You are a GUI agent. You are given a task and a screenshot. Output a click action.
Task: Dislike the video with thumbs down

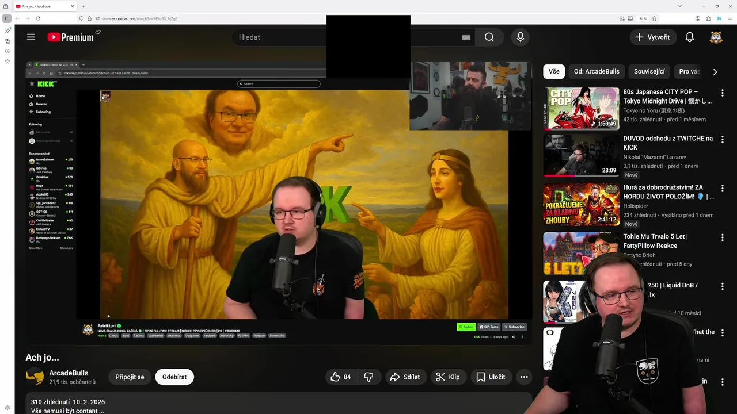(369, 377)
